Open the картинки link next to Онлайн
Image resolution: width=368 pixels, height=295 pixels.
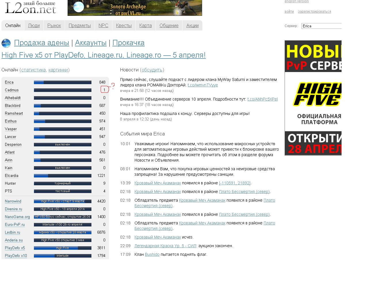(x=58, y=70)
